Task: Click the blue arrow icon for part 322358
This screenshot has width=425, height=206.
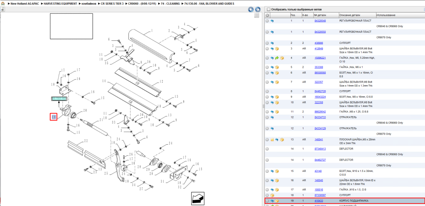Action: 272,103
